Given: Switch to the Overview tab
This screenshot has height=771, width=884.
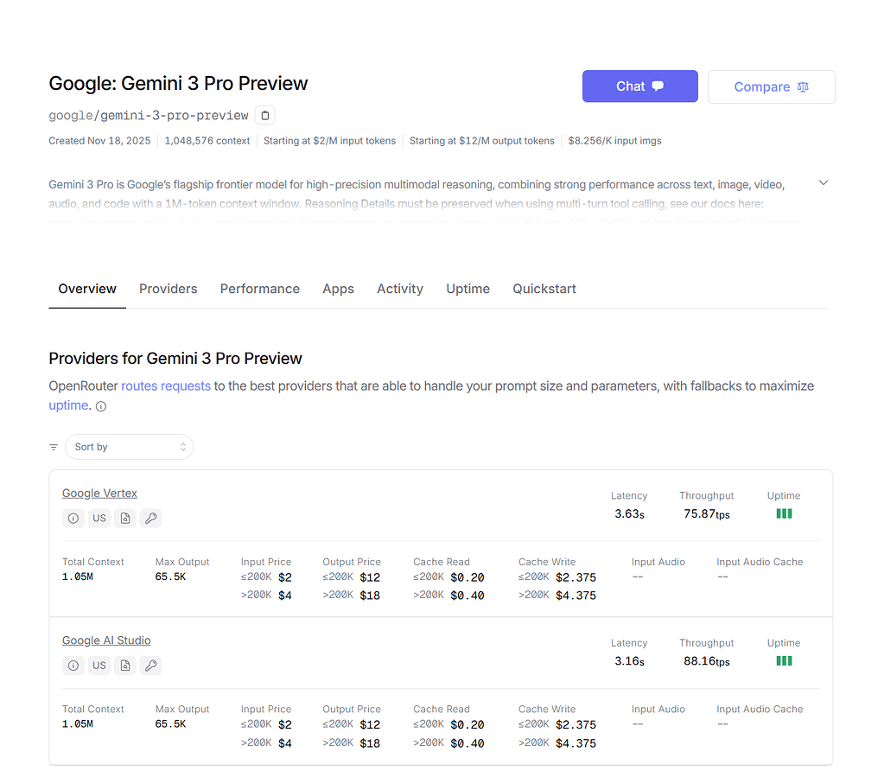Looking at the screenshot, I should click(87, 289).
